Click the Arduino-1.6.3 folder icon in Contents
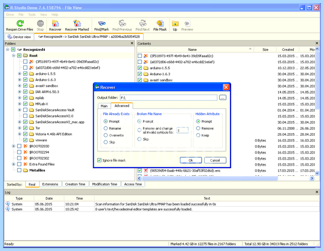Viewport: 324px width, 251px height. (x=146, y=74)
